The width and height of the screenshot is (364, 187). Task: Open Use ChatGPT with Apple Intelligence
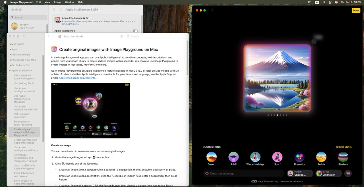pos(24,167)
